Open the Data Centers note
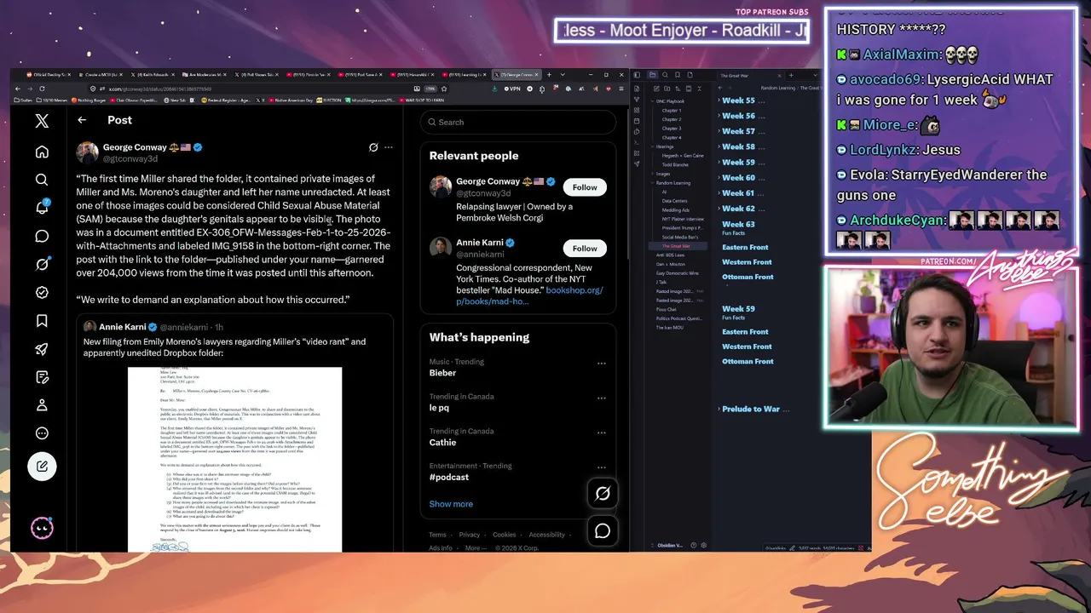This screenshot has height=613, width=1091. tap(675, 201)
